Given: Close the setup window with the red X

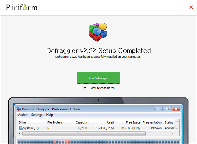Looking at the screenshot, I should 191,7.
